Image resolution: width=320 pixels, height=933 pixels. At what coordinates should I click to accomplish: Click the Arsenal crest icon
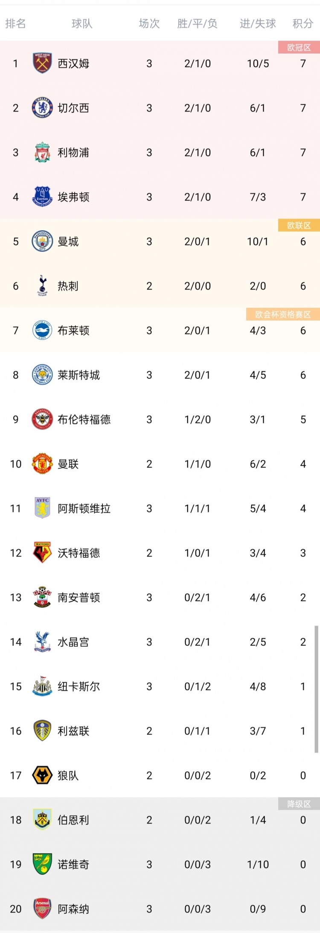(41, 909)
